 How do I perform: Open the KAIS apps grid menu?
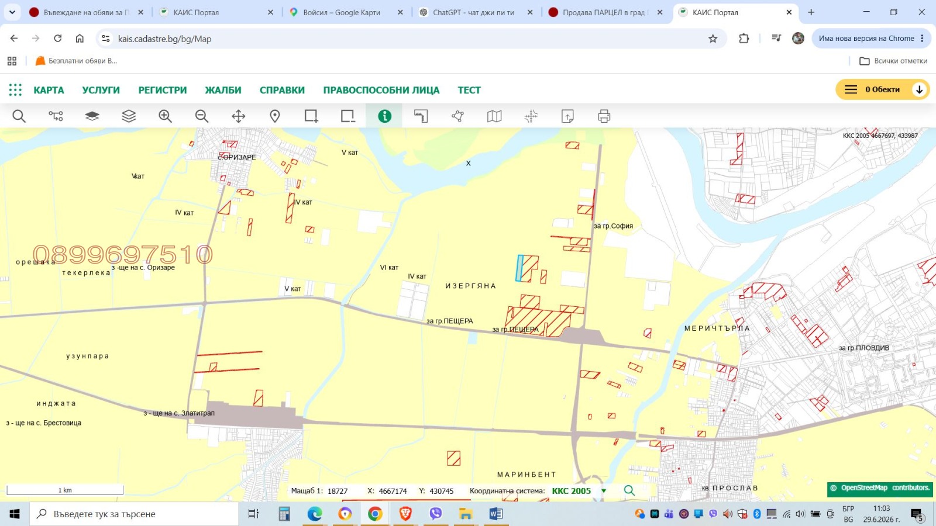tap(15, 89)
